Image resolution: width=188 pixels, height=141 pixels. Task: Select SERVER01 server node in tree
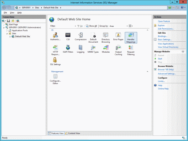[25, 27]
